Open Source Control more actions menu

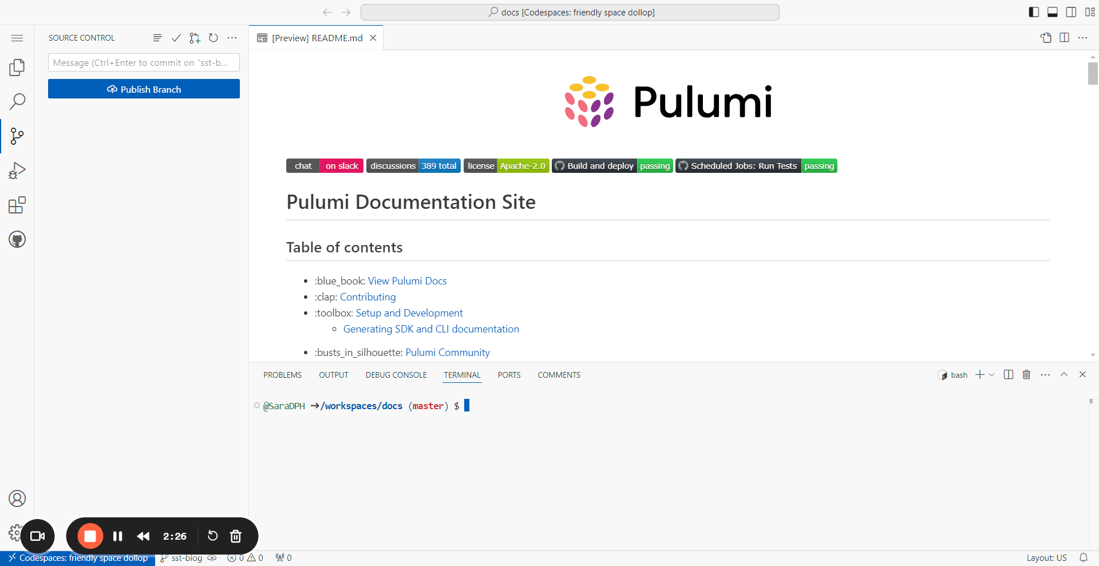(232, 38)
